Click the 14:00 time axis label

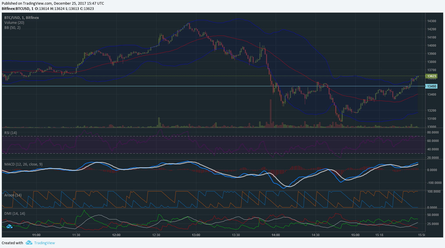tap(276, 235)
